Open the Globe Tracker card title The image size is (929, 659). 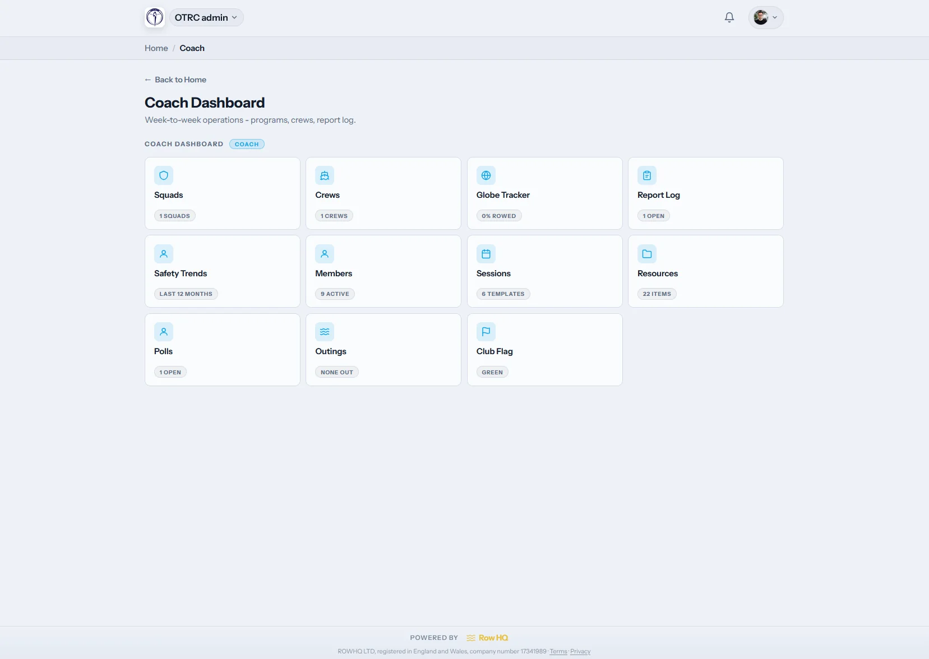503,195
